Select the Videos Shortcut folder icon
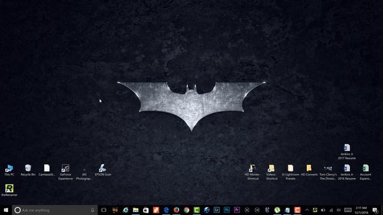Image resolution: width=383 pixels, height=215 pixels. coord(271,172)
